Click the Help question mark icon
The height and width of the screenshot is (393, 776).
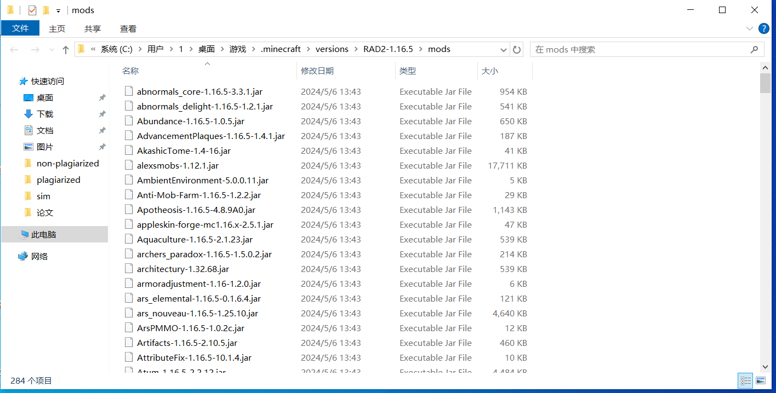pos(764,28)
